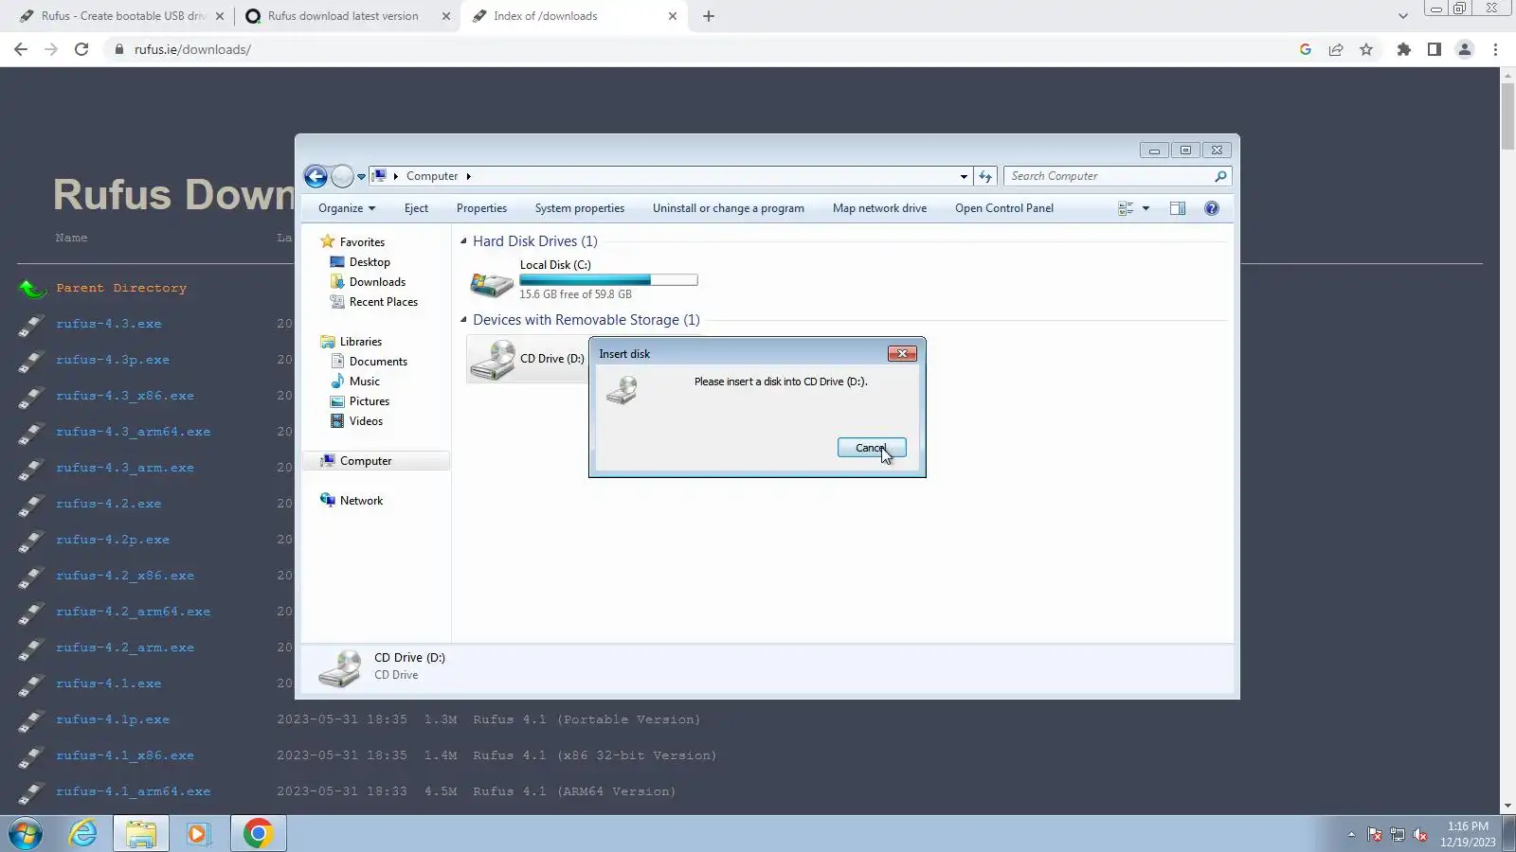Open the Parent Directory link
This screenshot has width=1516, height=852.
121,288
